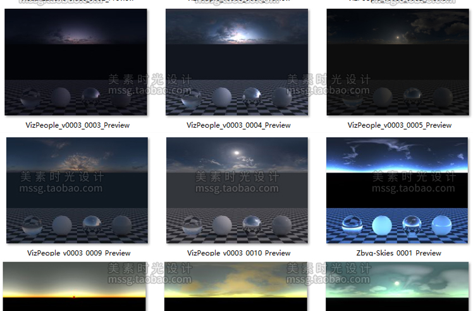
Task: Click the VizPeople_v0003_0009_Preview file name
Action: (x=79, y=253)
